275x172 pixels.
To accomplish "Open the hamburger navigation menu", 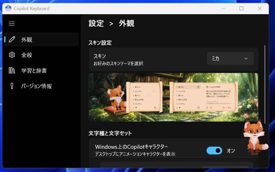I will tap(12, 24).
